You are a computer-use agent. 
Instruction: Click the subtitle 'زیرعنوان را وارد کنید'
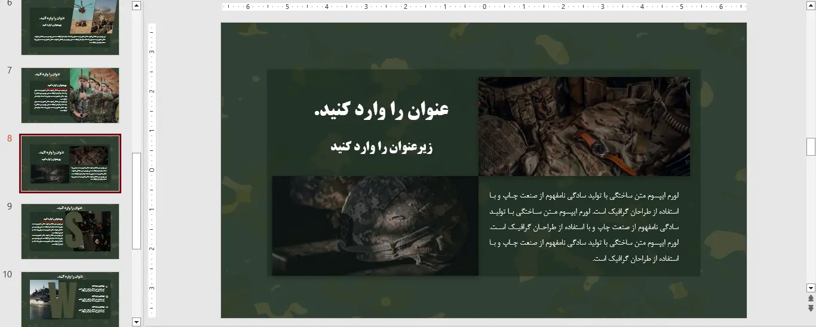click(381, 147)
